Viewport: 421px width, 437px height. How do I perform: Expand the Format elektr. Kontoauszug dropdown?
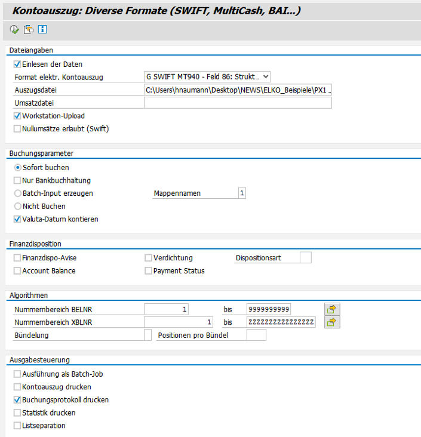pos(266,77)
